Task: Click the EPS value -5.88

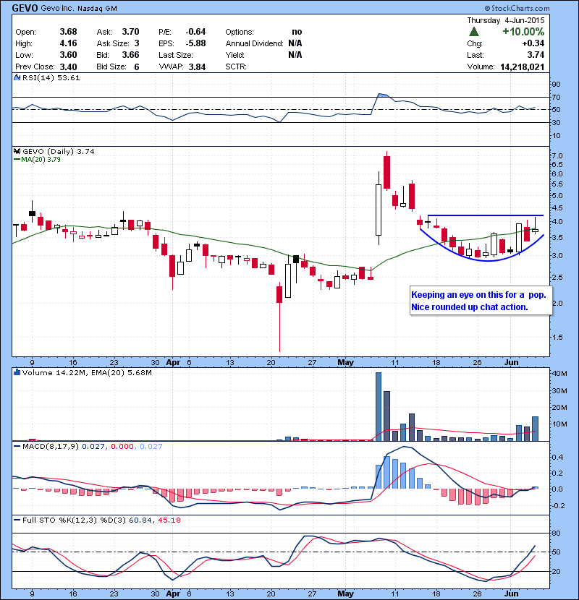Action: (x=196, y=43)
